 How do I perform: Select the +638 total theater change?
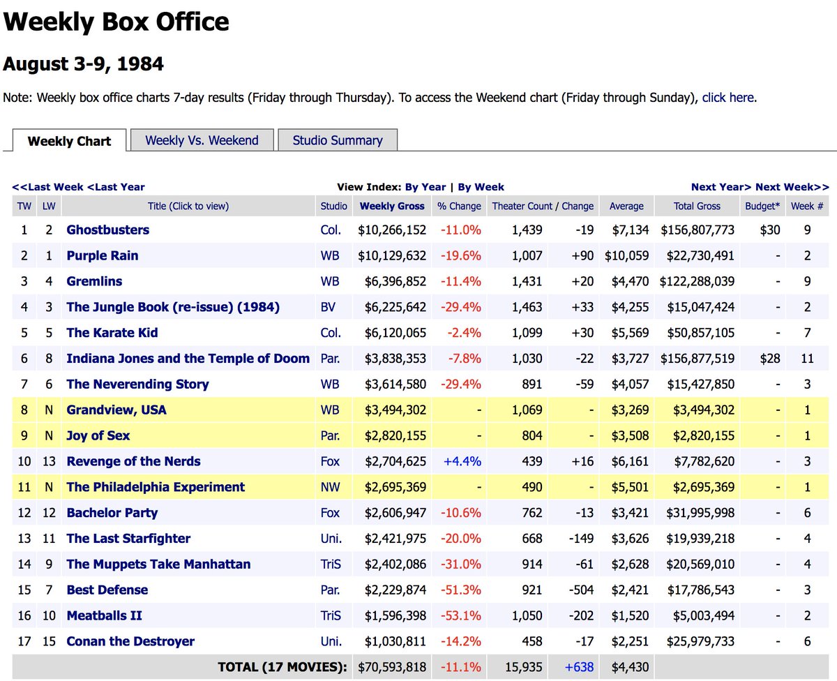(580, 668)
